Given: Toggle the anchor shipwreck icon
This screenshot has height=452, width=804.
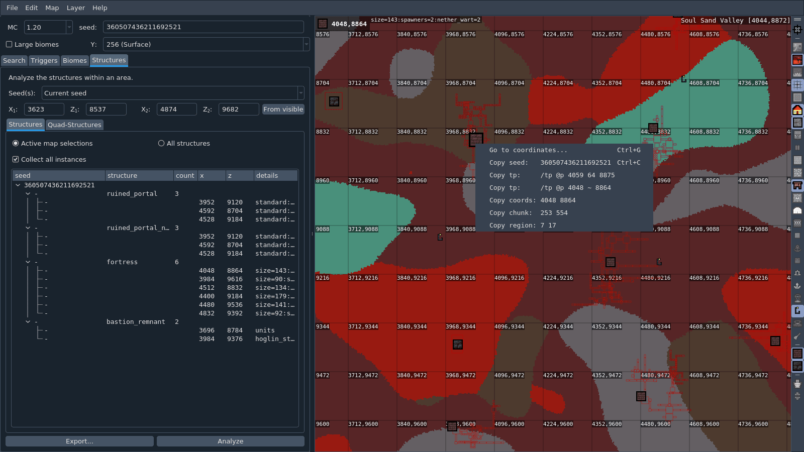Looking at the screenshot, I should [x=797, y=248].
